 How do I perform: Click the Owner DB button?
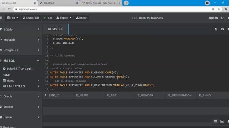pyautogui.click(x=31, y=18)
